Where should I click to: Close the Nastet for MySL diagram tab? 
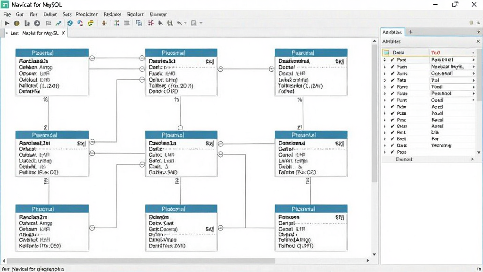click(x=63, y=33)
